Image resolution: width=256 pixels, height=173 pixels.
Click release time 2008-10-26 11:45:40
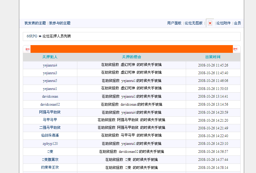tap(213, 73)
